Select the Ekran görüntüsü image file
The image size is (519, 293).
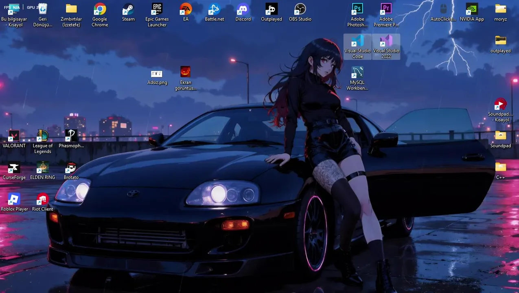click(x=186, y=78)
